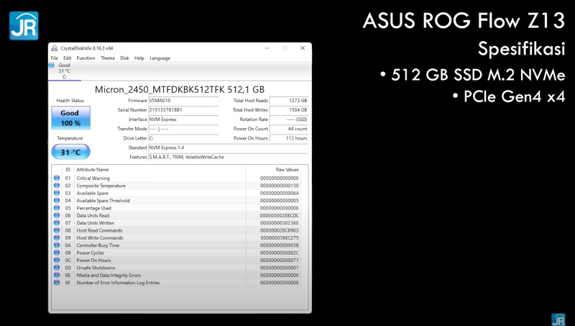Click the Serial Number field
Screen dimensions: 575x326
pyautogui.click(x=183, y=110)
